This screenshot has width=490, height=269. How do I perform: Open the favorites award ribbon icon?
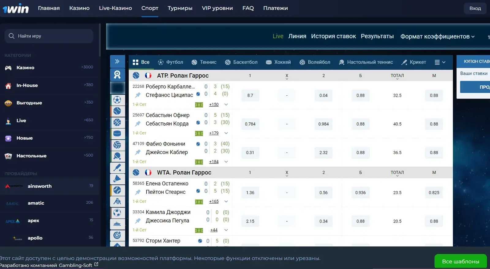(117, 75)
